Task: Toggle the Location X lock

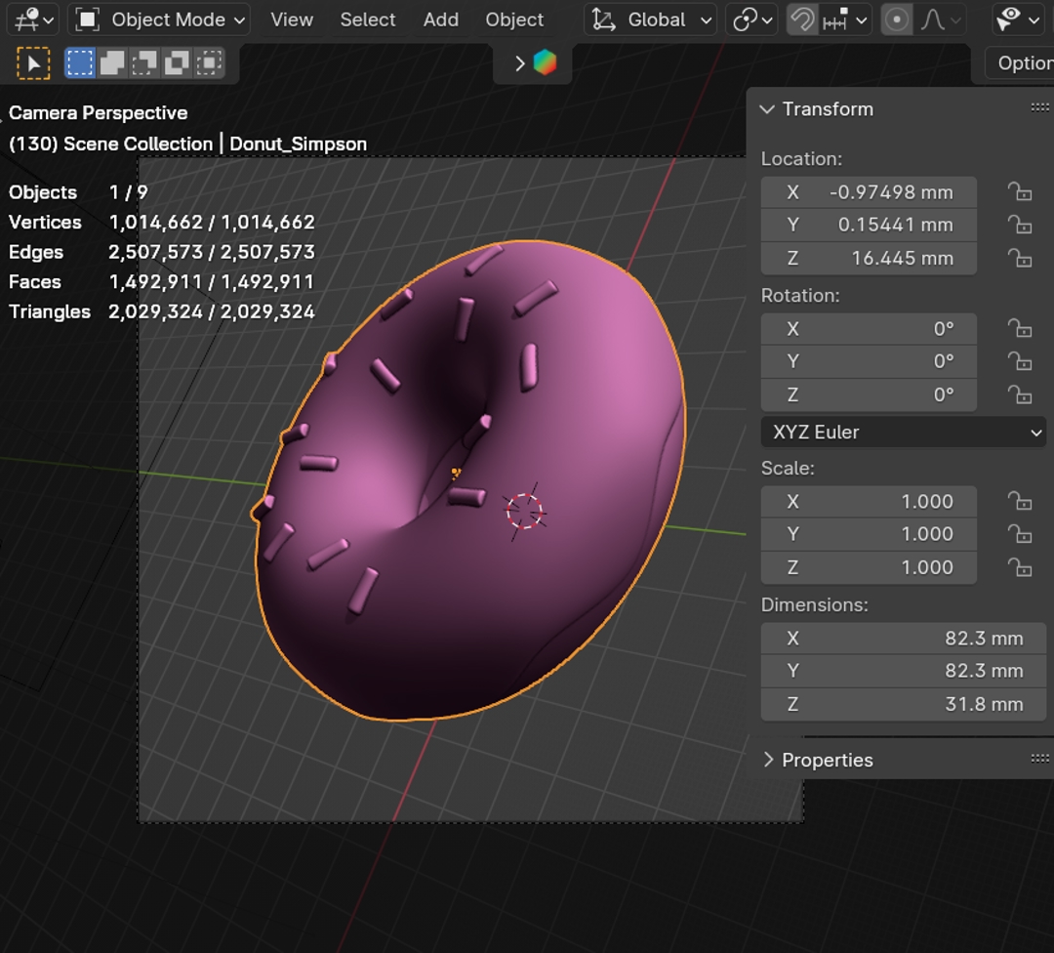Action: [1020, 192]
